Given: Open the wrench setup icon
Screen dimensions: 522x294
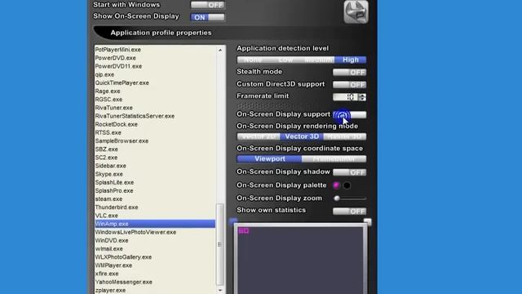Looking at the screenshot, I should (356, 12).
